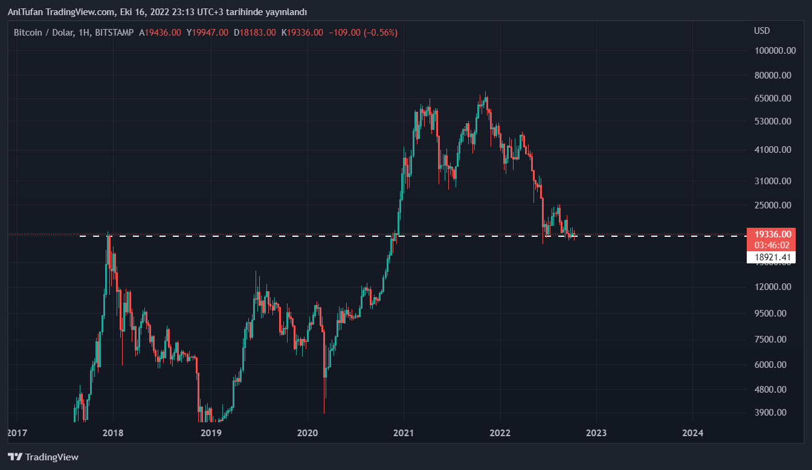Viewport: 812px width, 470px height.
Task: Click the low value D18183.00
Action: (255, 33)
